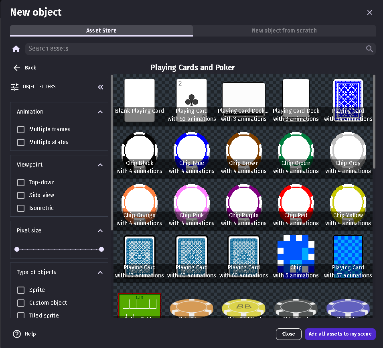The height and width of the screenshot is (348, 383).
Task: Click the filters panel vertical scrollbar
Action: coord(112,153)
